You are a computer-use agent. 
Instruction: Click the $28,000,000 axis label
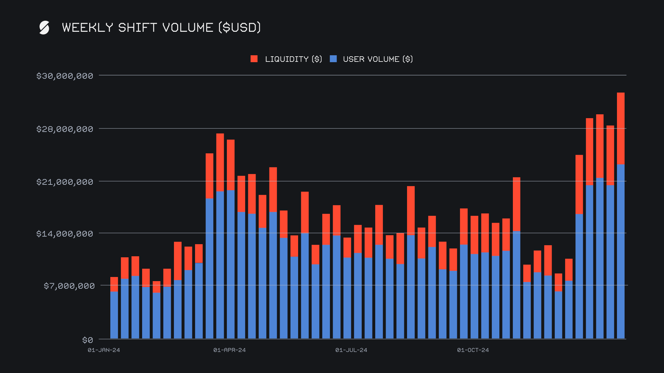[65, 129]
